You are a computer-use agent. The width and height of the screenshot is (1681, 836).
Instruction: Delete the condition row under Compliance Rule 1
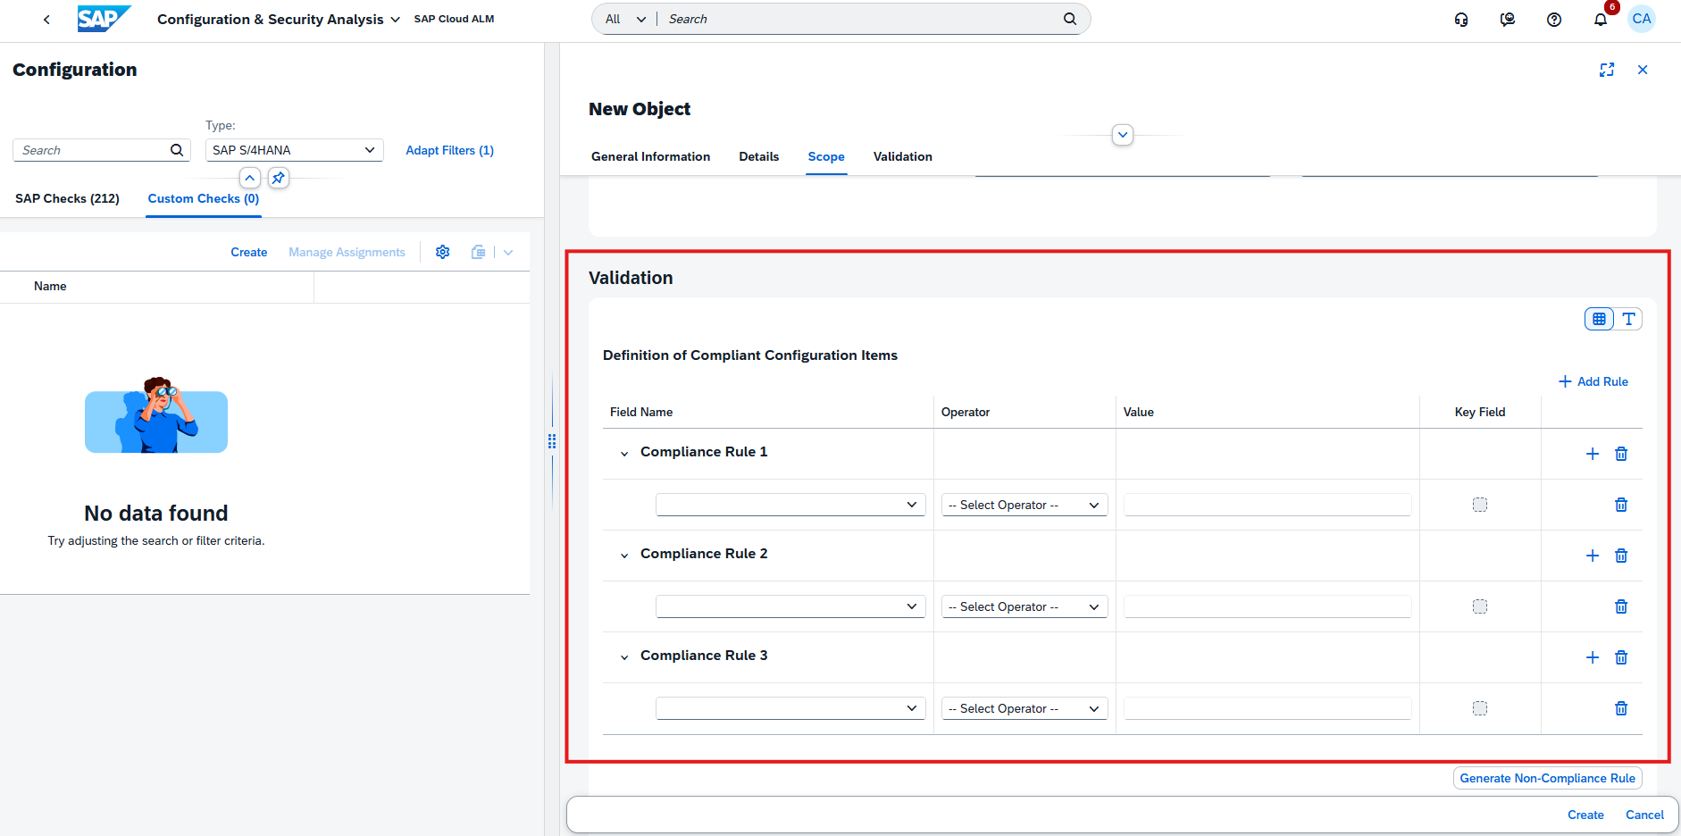coord(1621,505)
